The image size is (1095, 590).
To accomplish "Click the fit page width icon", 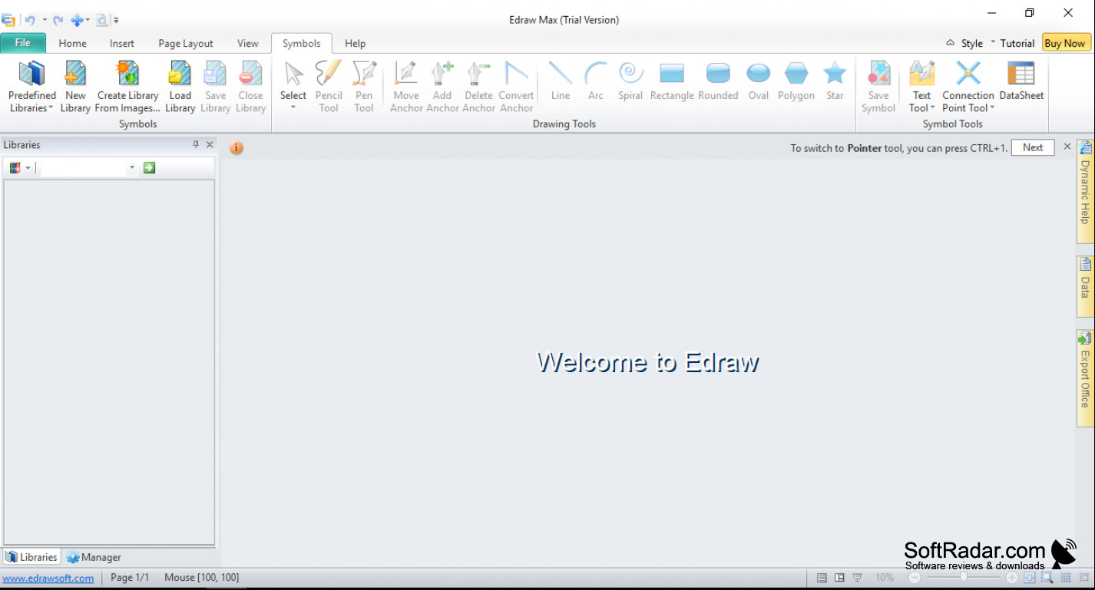I will click(1029, 578).
